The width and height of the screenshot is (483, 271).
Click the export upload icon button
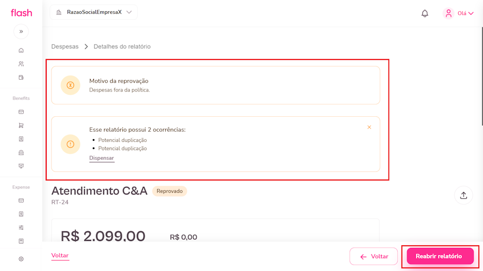pyautogui.click(x=464, y=195)
